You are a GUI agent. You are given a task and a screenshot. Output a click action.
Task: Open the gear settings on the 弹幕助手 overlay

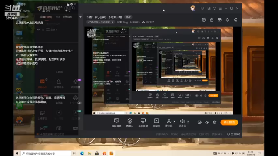(x=71, y=4)
